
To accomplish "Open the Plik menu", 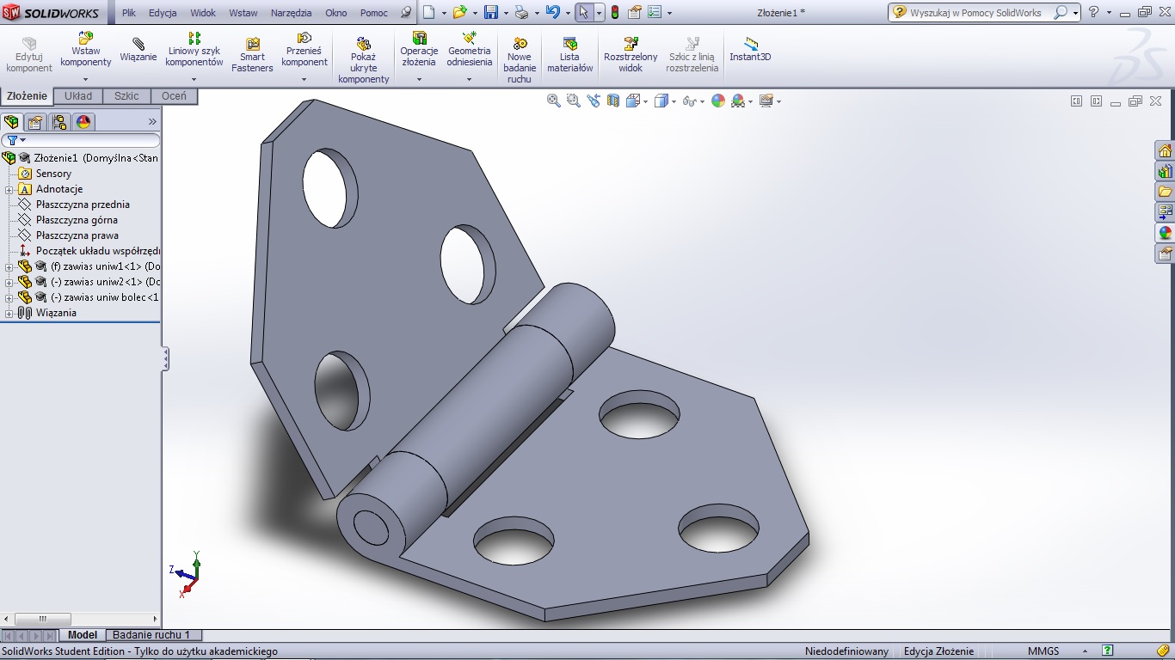I will point(129,13).
